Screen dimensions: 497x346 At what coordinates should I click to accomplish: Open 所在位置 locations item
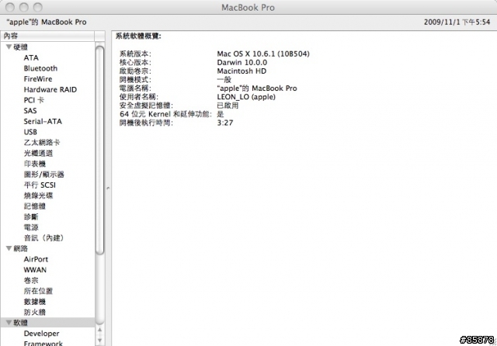click(x=38, y=291)
